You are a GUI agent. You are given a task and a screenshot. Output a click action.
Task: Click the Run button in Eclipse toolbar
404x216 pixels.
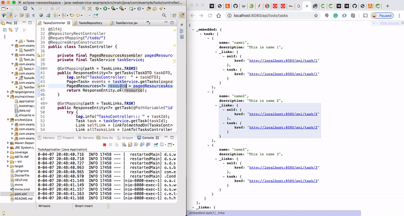point(105,9)
